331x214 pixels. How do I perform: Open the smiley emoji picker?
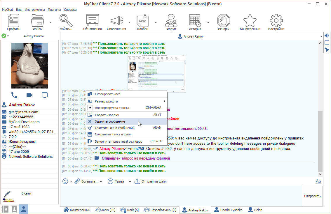[65, 181]
